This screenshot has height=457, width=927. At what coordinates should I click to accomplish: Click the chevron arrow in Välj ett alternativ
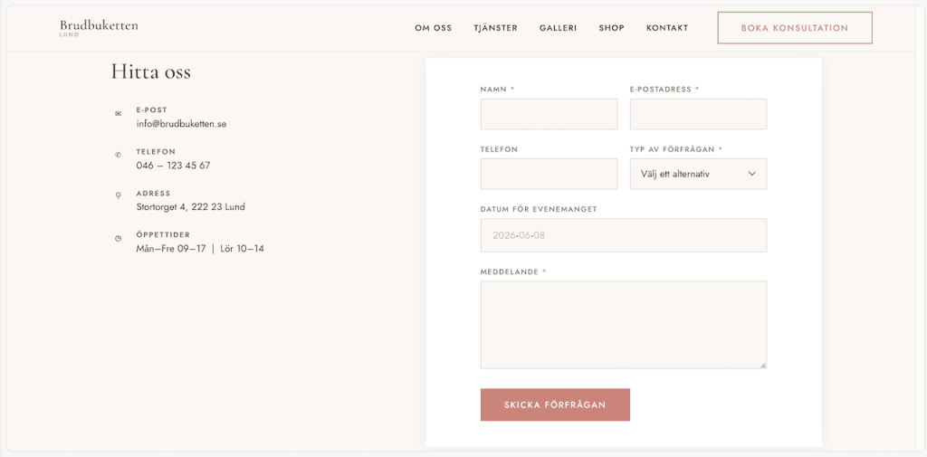(752, 174)
